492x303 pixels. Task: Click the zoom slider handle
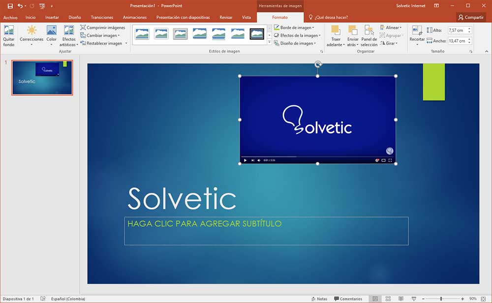[x=441, y=299]
